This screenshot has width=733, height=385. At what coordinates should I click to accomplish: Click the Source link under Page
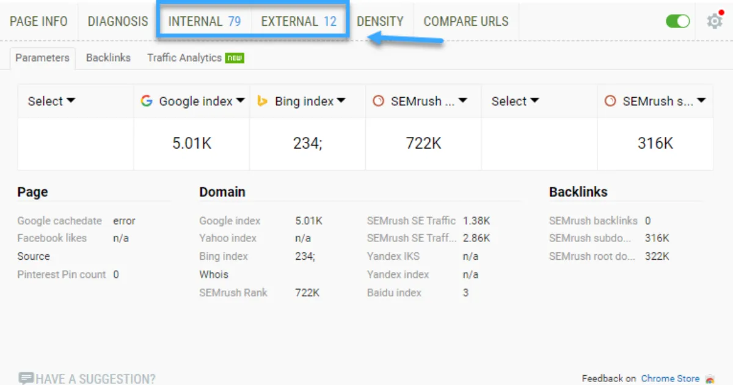(34, 256)
